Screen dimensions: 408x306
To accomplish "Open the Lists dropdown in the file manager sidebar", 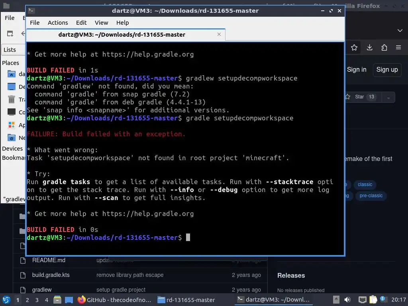I will point(14,50).
